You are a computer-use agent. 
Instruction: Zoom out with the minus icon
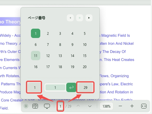tap(120, 106)
